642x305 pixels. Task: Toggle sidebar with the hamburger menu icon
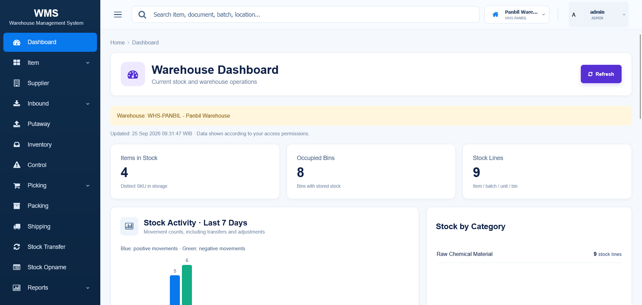pos(118,15)
